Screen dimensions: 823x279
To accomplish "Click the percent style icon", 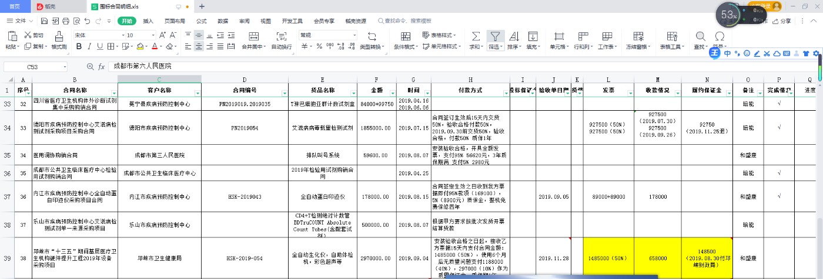I will pos(320,46).
